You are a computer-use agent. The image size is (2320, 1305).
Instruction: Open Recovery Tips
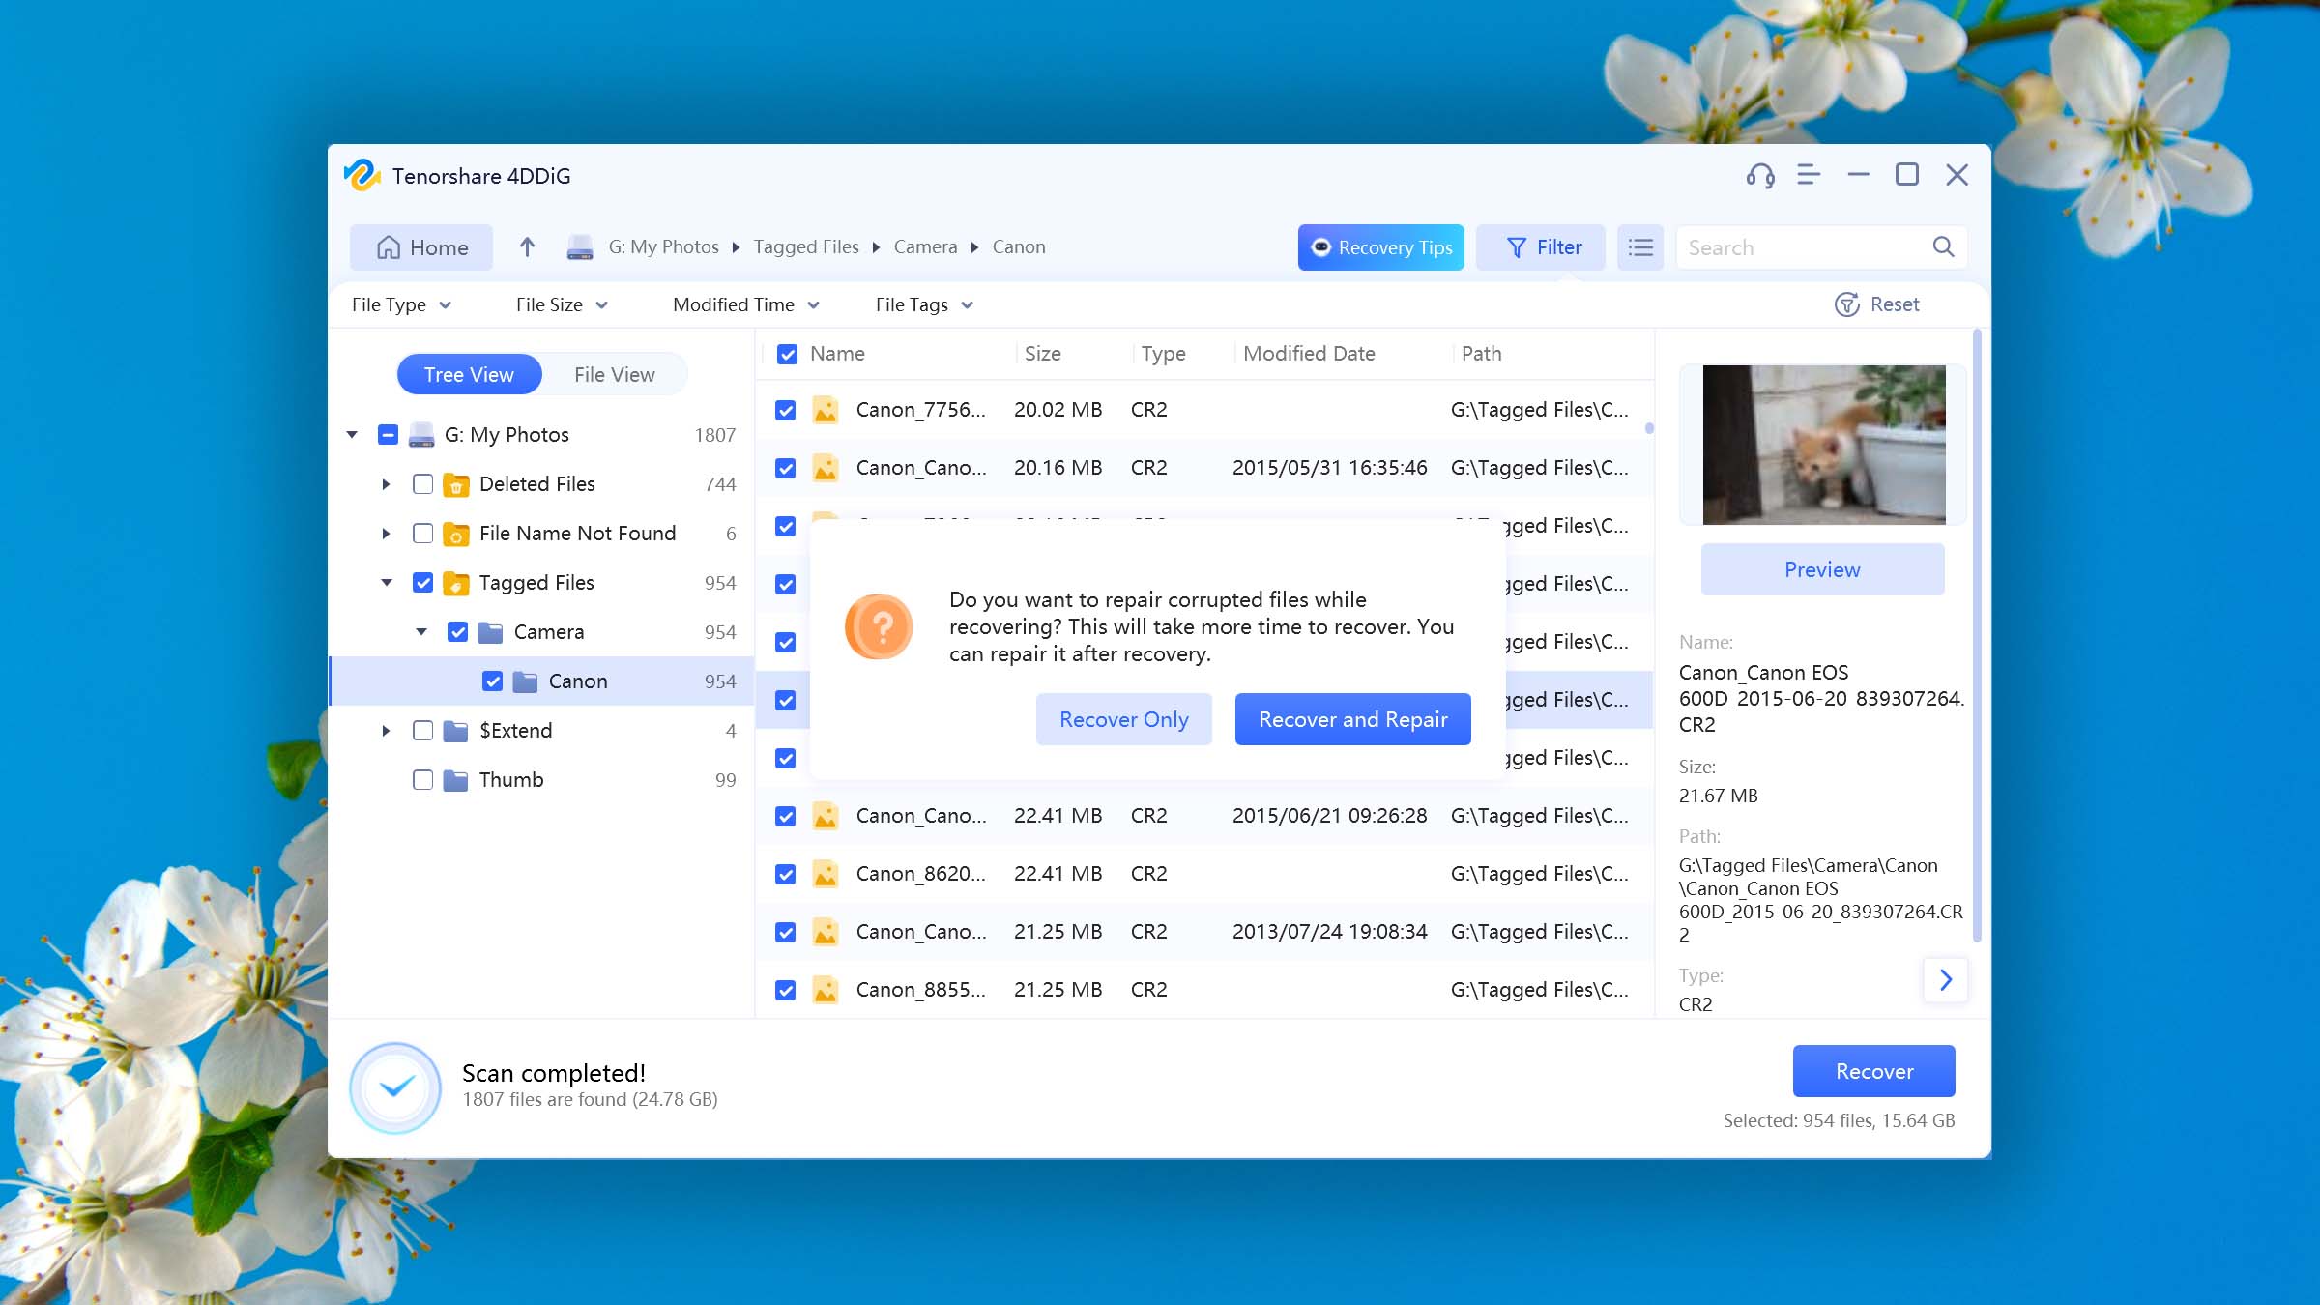click(x=1380, y=247)
